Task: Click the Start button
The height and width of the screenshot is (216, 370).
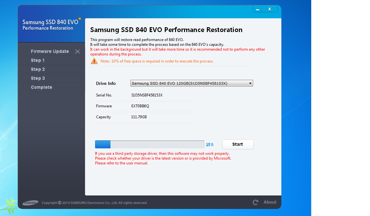Action: coord(238,145)
